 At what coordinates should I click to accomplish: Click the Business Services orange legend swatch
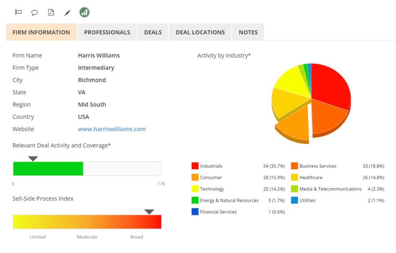coord(294,166)
